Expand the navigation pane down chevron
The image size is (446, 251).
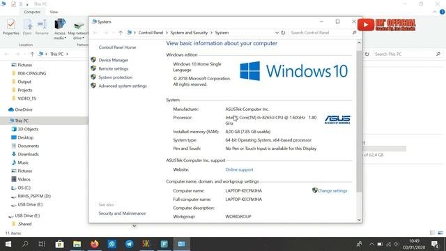pos(134,226)
